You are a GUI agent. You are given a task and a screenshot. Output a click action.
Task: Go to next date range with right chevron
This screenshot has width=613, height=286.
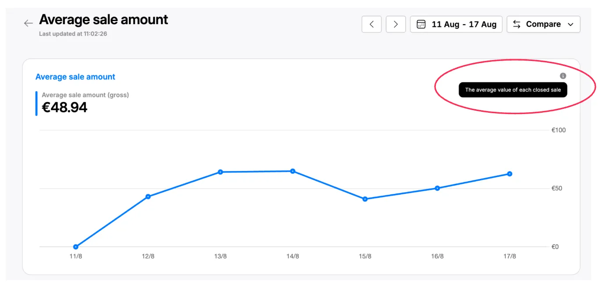[x=396, y=24]
